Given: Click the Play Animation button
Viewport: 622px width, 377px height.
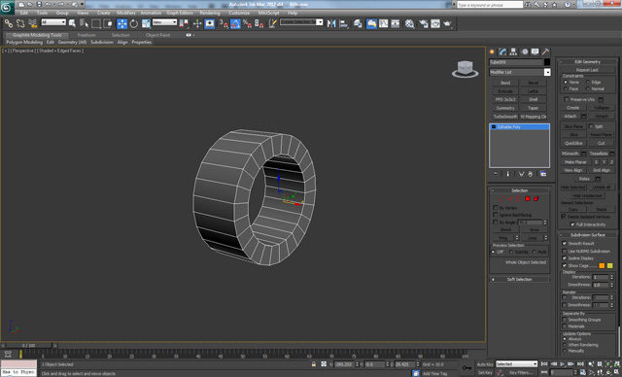Looking at the screenshot, I should (563, 364).
